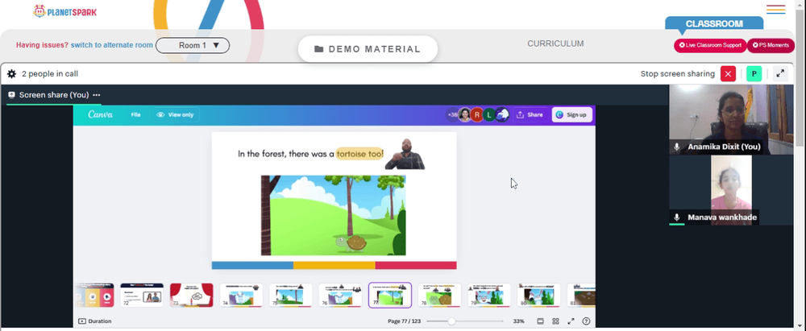Select page 77 thumbnail
Screen dimensions: 806x331
coord(390,295)
